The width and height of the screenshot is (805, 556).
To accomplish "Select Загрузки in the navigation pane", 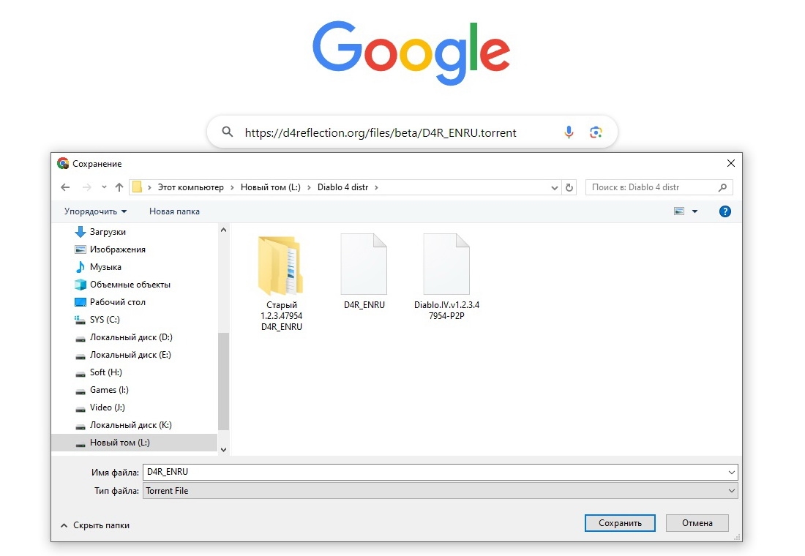I will coord(108,232).
